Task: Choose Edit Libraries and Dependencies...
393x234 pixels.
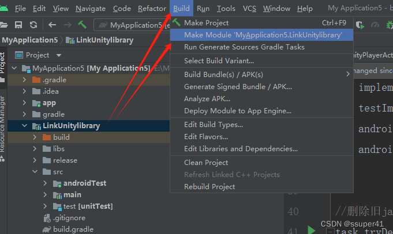Action: (261, 148)
